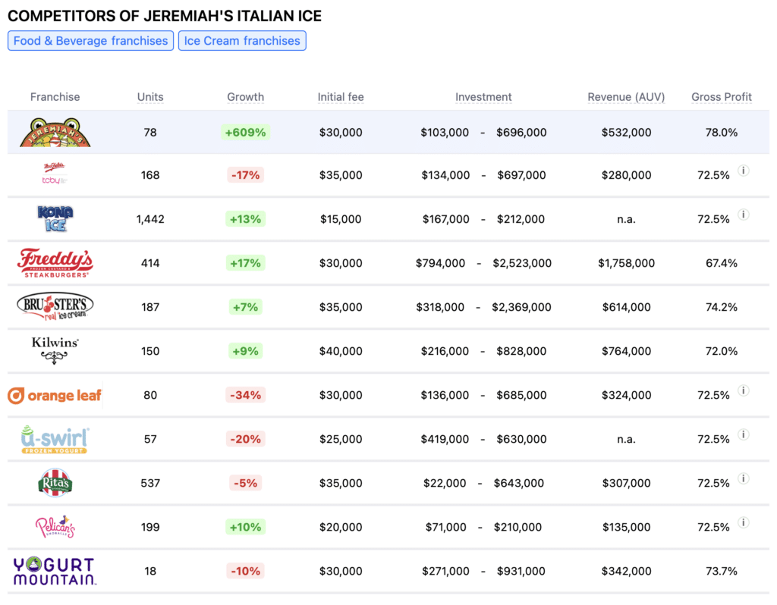This screenshot has width=777, height=605.
Task: Select the Orange Leaf logo
Action: click(55, 395)
